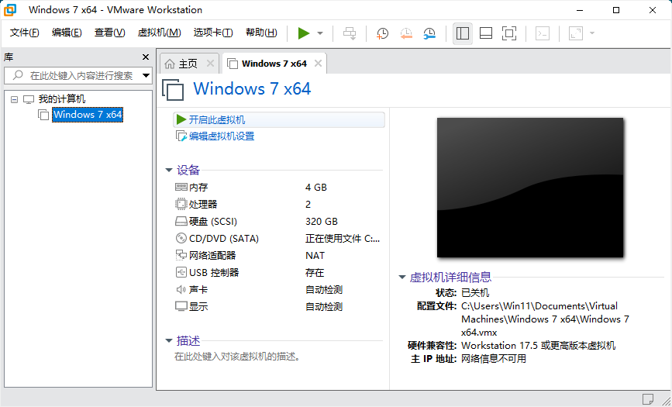Screen dimensions: 672x407
Task: Click the green Power On toolbar button
Action: [303, 33]
